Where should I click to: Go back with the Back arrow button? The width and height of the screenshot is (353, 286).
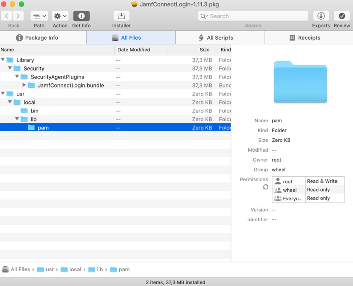pos(7,16)
